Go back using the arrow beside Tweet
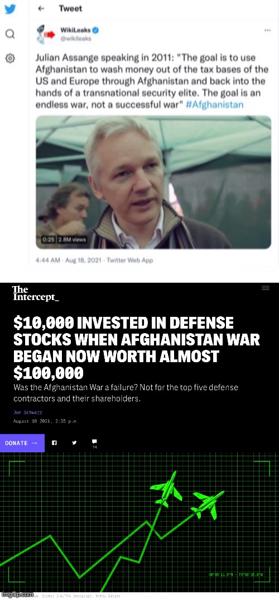This screenshot has height=599, width=279. (41, 8)
